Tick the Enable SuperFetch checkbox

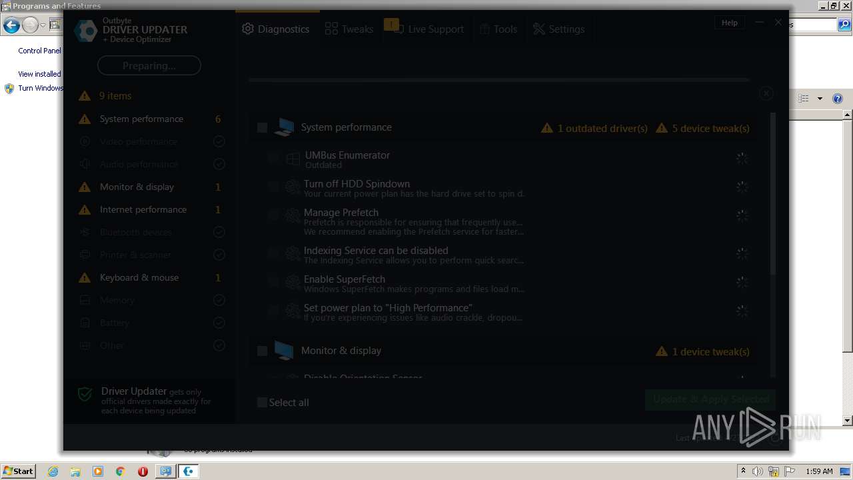(x=273, y=282)
